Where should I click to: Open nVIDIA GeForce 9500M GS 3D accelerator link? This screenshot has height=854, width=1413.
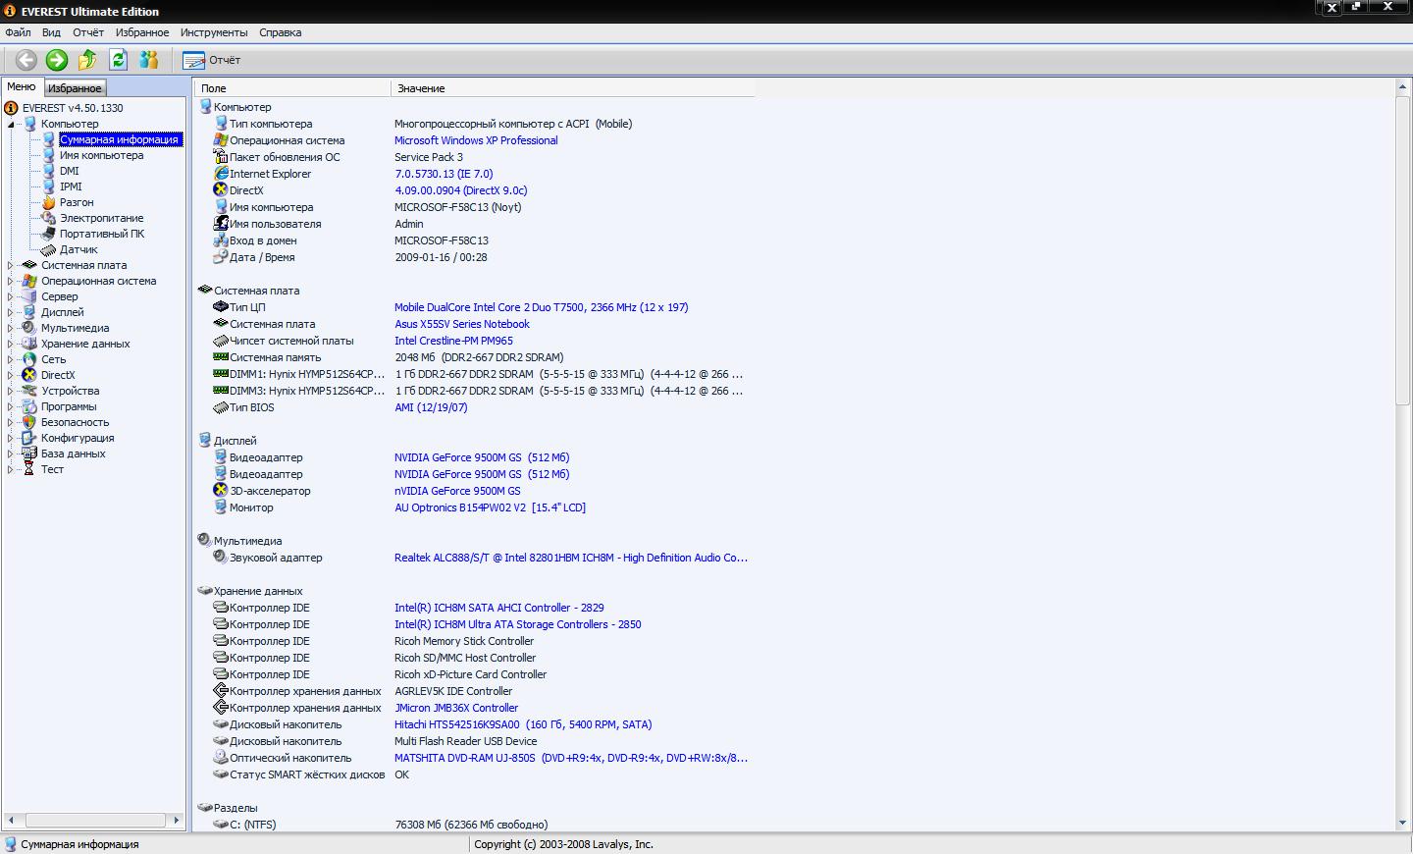[x=457, y=491]
